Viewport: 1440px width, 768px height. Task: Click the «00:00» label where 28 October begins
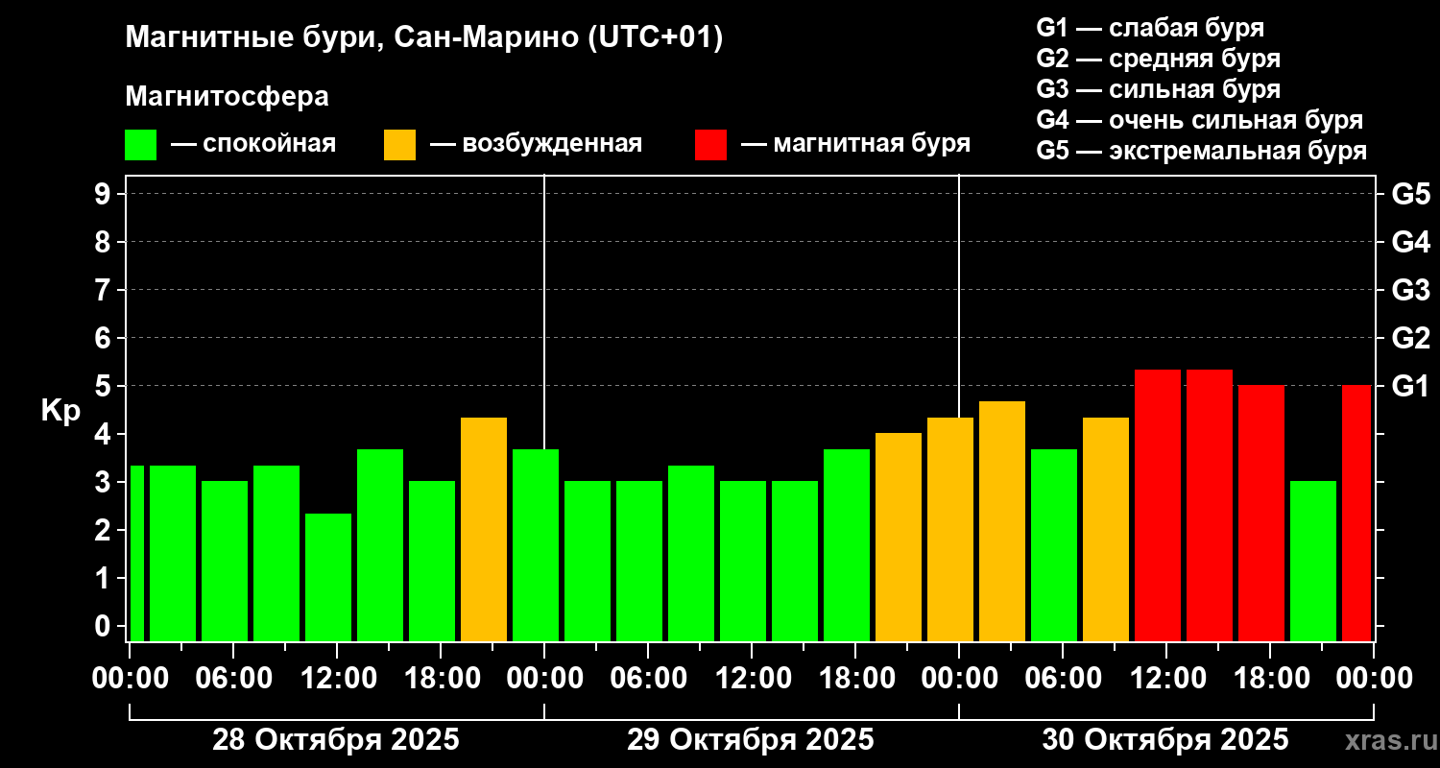coord(130,678)
